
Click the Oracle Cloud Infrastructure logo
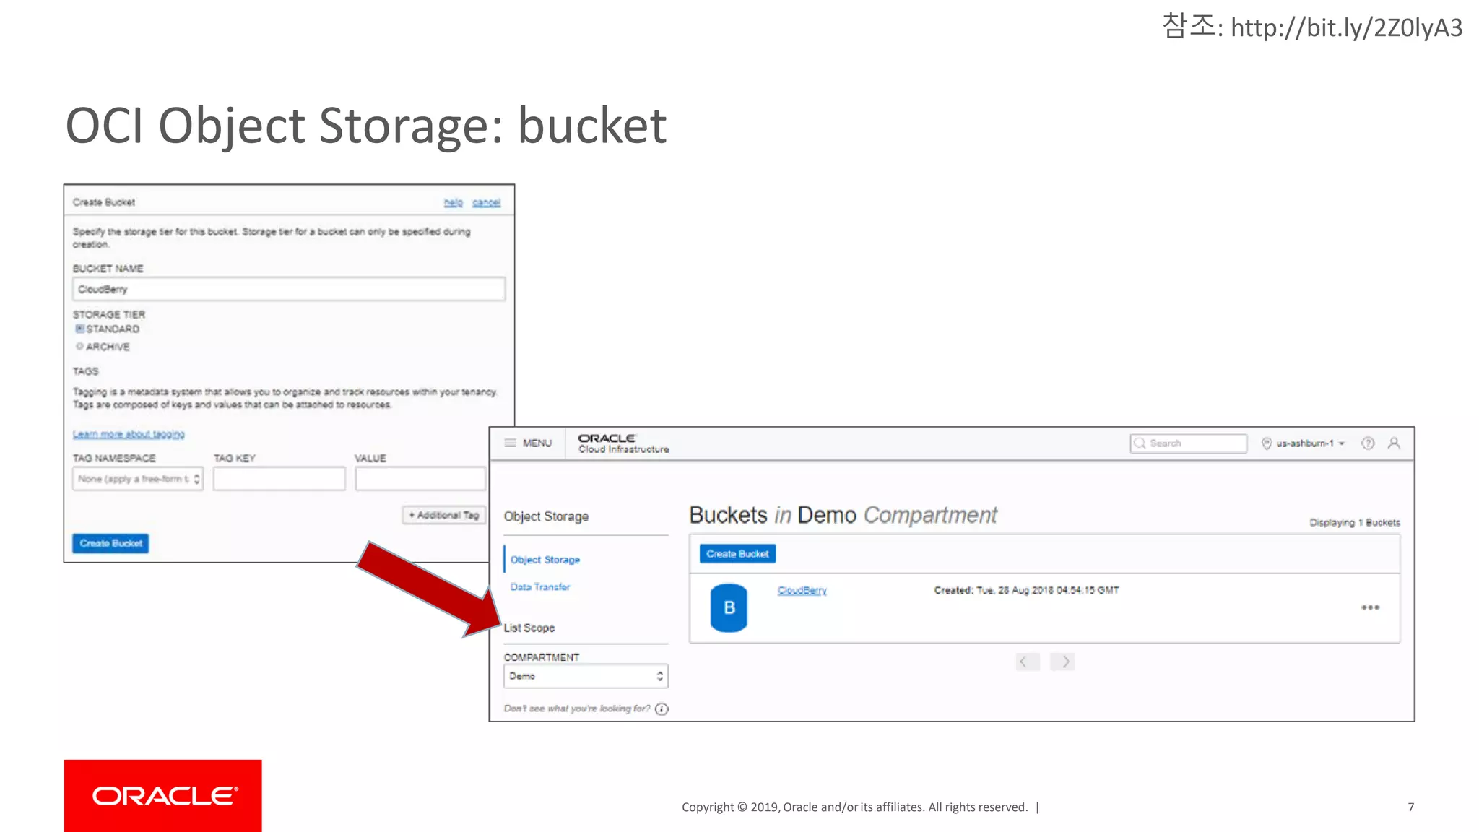(x=623, y=443)
